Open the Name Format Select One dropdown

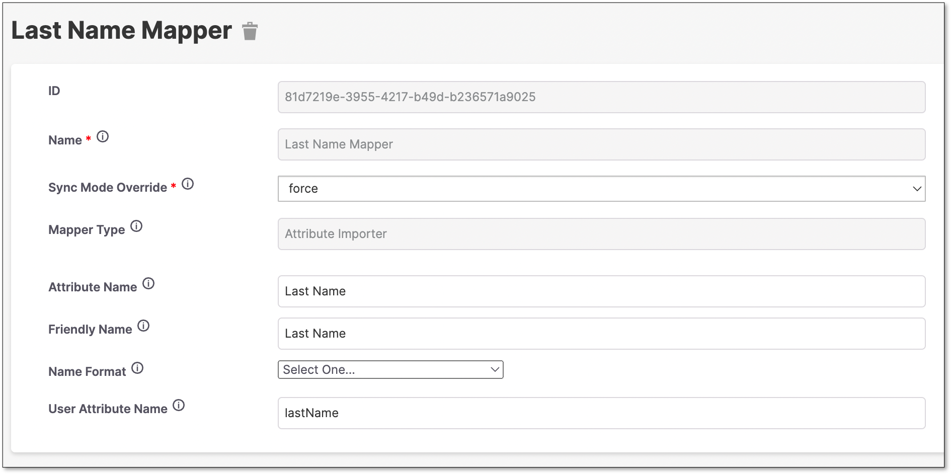[x=390, y=370]
